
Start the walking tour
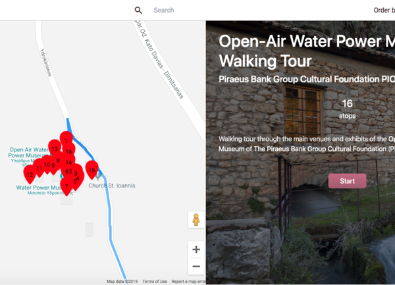(x=347, y=181)
